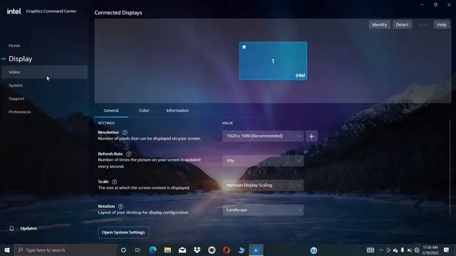This screenshot has width=456, height=256.
Task: Open Rotation info help icon
Action: point(120,206)
